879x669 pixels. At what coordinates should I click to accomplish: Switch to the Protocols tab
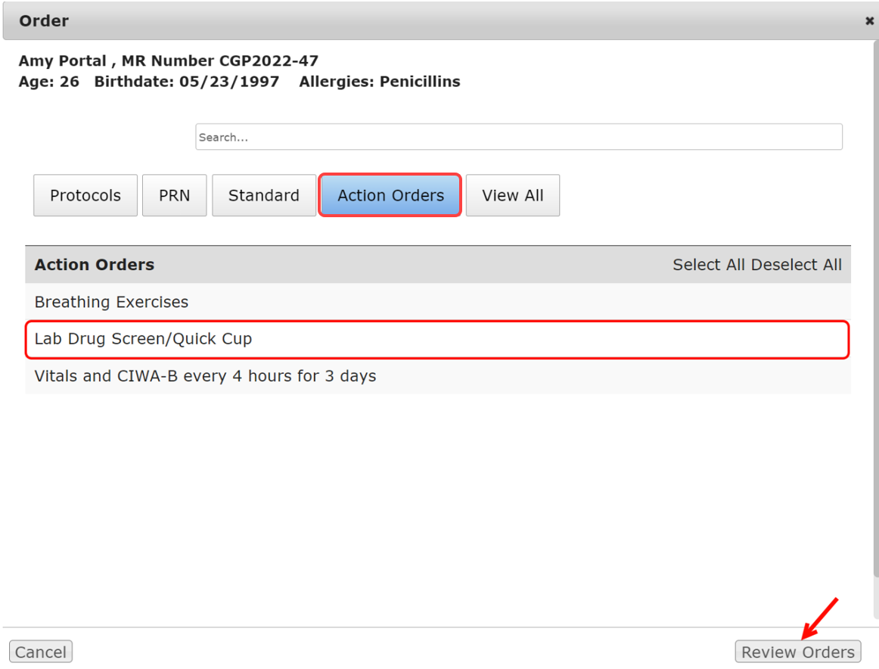click(85, 195)
